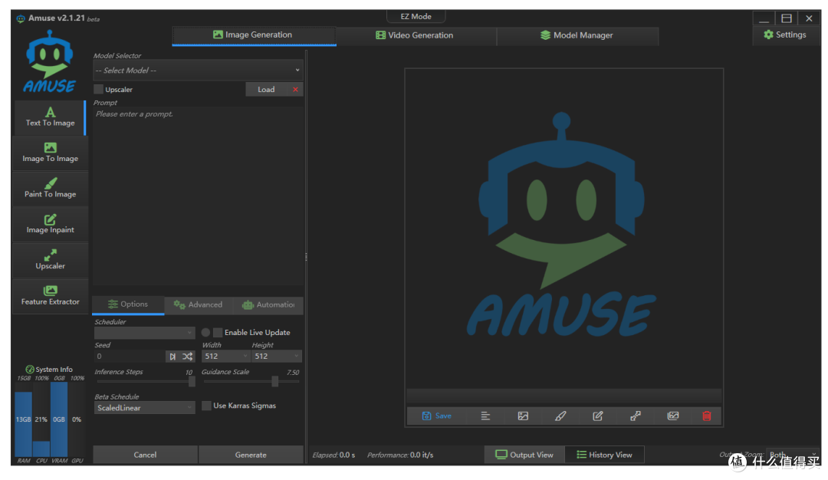The height and width of the screenshot is (480, 828).
Task: Save the output image
Action: pyautogui.click(x=437, y=416)
